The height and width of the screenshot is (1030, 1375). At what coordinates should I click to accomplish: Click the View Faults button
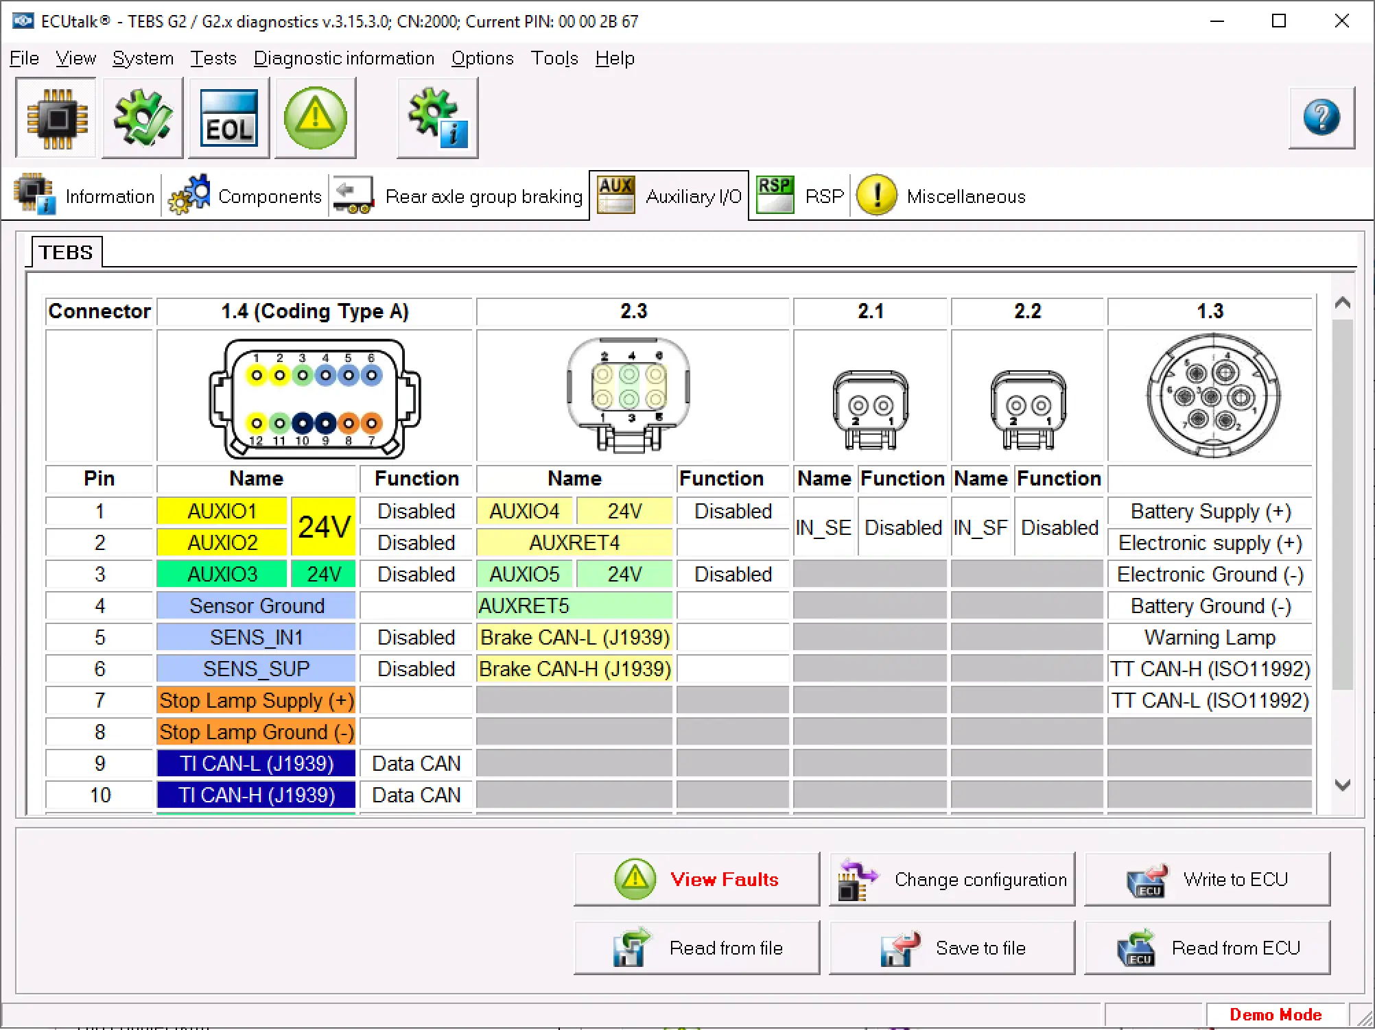[696, 879]
